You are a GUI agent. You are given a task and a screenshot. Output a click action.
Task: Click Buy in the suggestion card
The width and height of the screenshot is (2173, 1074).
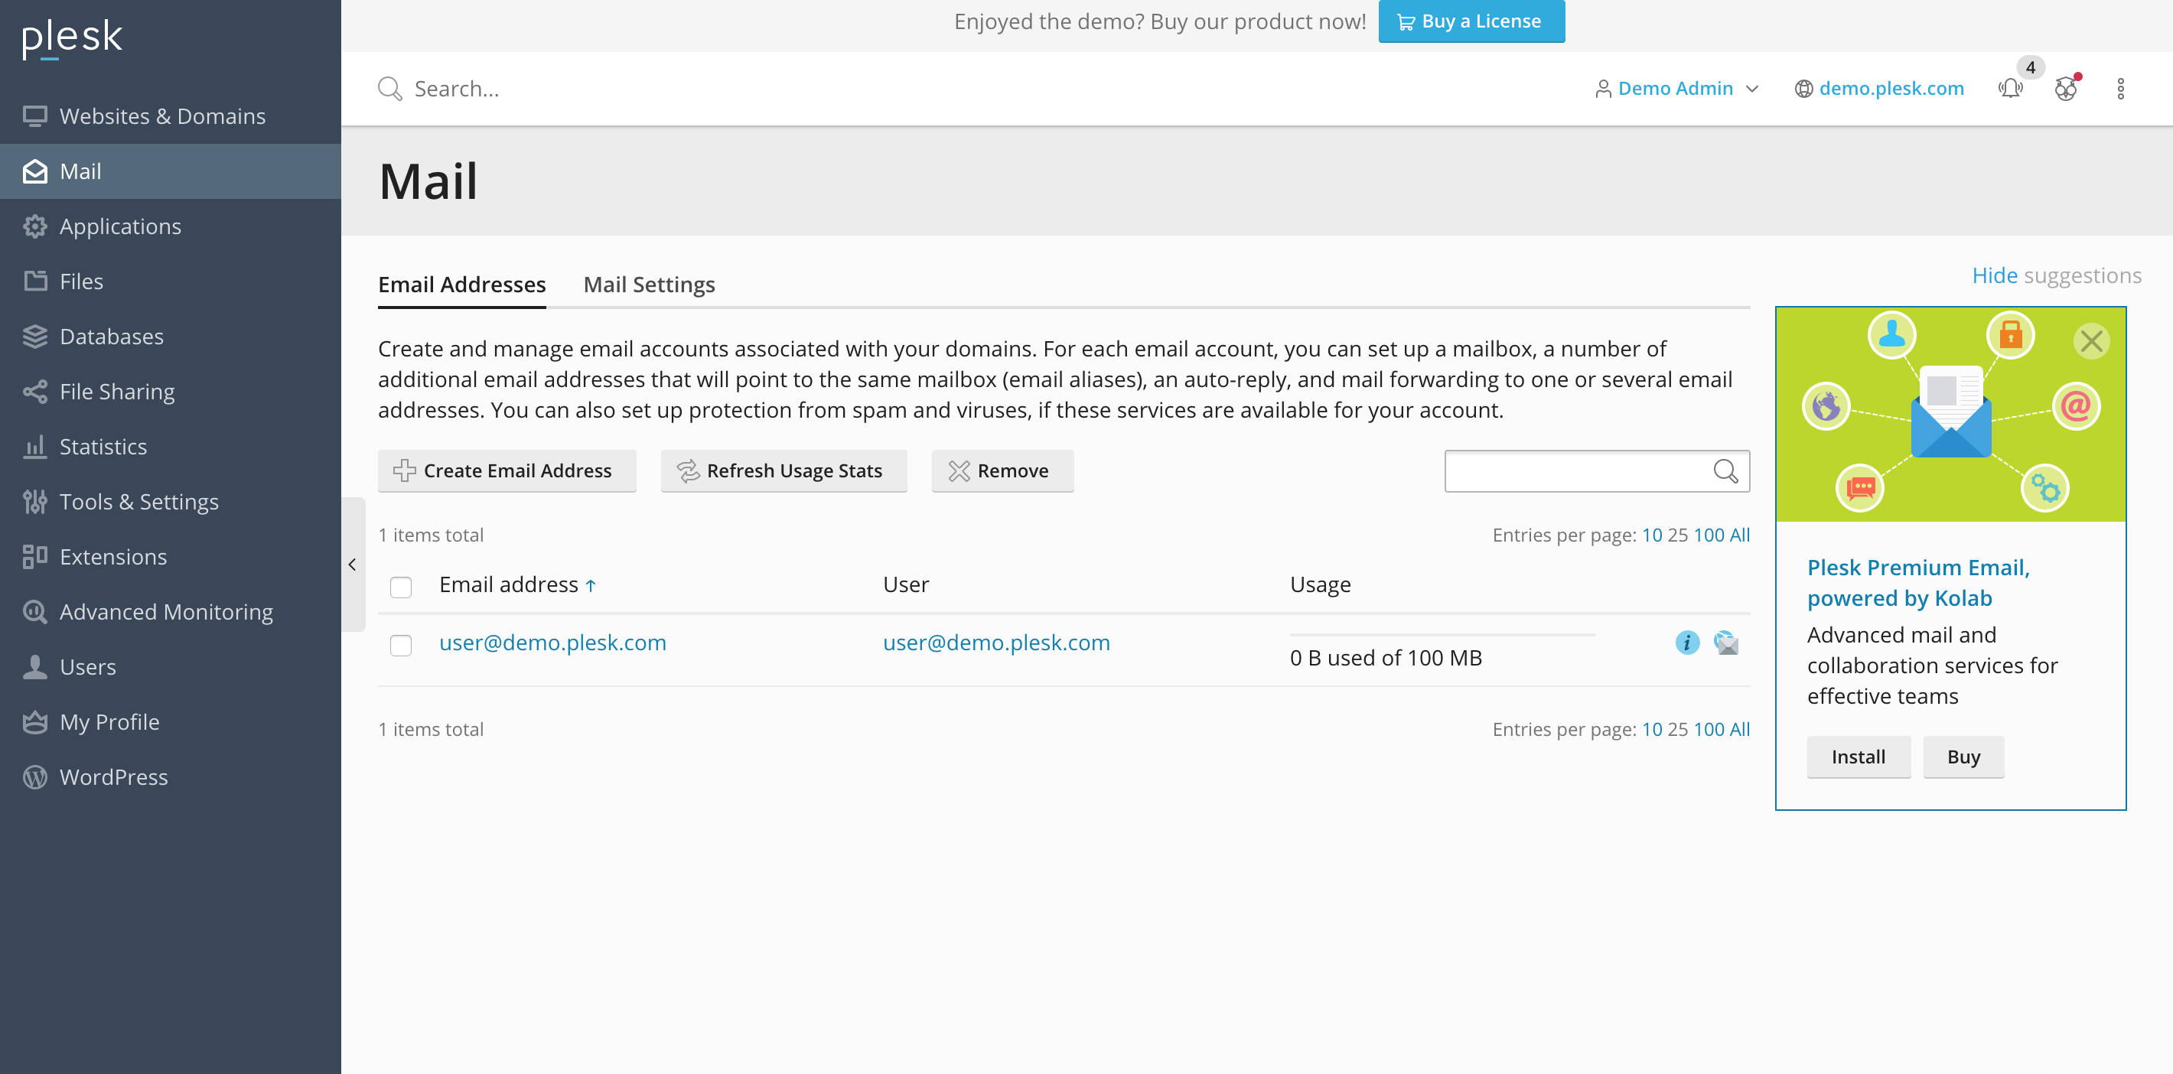(x=1963, y=757)
